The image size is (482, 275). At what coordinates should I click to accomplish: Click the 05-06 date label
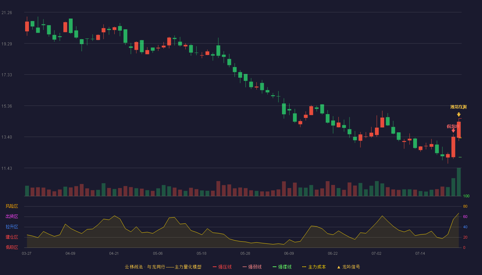tap(158, 253)
